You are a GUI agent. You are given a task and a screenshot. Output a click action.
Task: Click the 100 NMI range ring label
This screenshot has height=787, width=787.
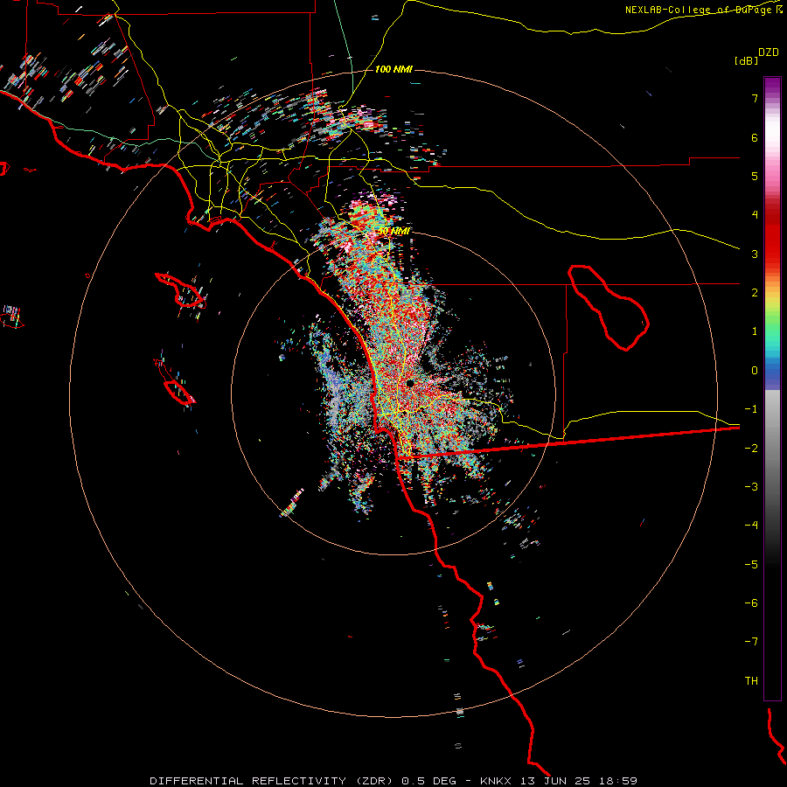tap(393, 69)
